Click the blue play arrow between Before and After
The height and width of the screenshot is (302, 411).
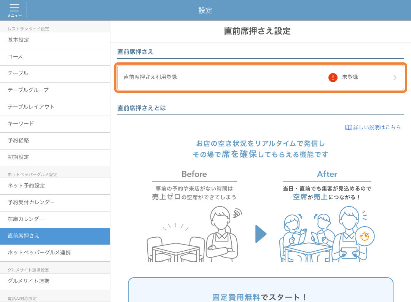pos(261,234)
